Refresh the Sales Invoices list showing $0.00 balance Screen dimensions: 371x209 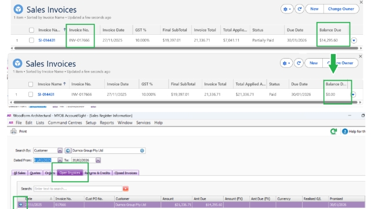(x=299, y=63)
